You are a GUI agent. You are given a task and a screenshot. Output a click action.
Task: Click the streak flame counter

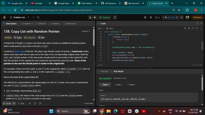(x=157, y=17)
